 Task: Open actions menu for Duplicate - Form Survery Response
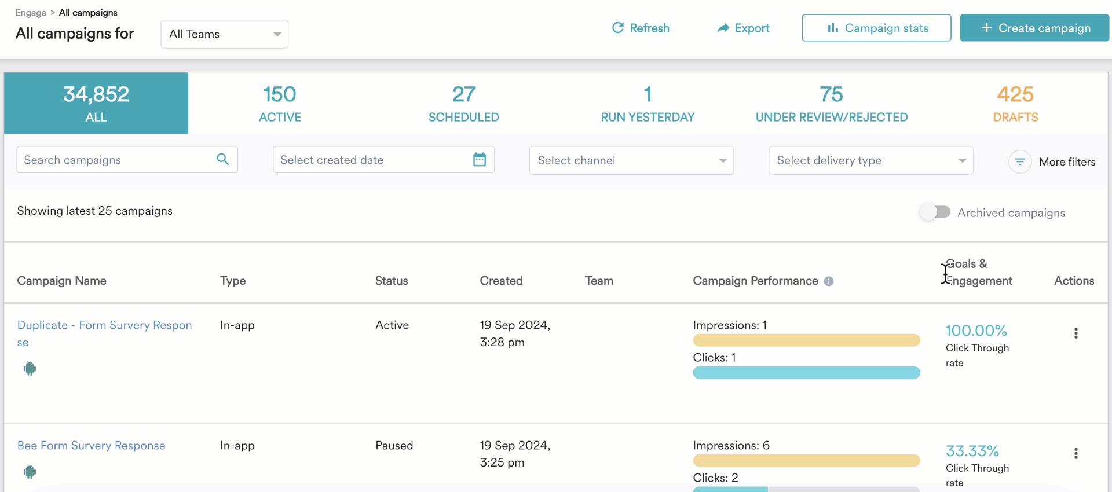click(x=1076, y=333)
